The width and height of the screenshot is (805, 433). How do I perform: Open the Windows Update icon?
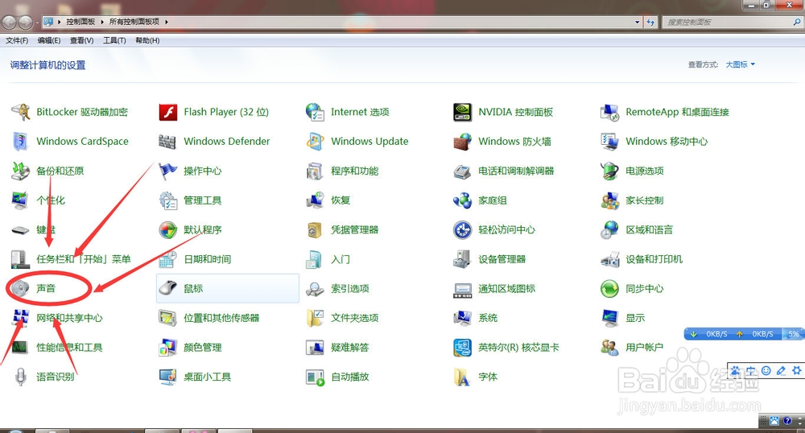(x=315, y=141)
